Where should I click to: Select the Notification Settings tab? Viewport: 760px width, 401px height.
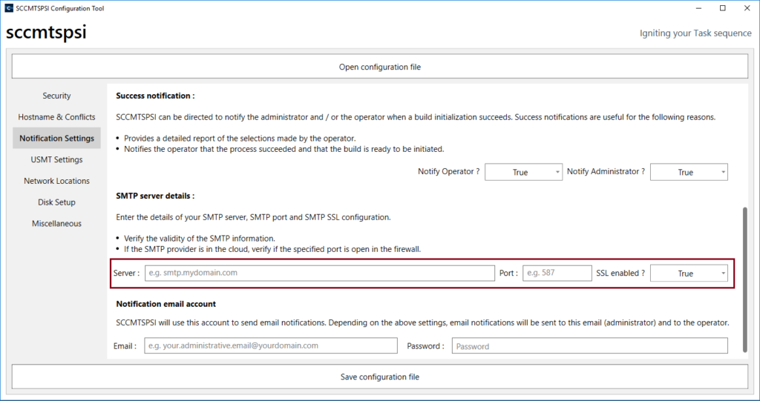coord(56,139)
